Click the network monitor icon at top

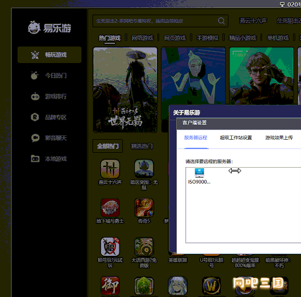[282, 4]
